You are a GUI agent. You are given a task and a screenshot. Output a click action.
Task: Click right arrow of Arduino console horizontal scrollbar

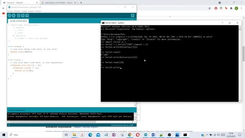pyautogui.click(x=132, y=122)
